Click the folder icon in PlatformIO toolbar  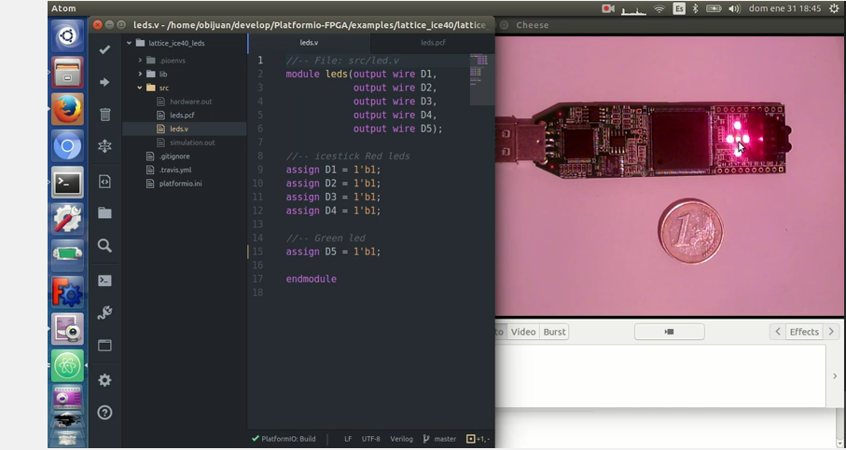pyautogui.click(x=104, y=213)
